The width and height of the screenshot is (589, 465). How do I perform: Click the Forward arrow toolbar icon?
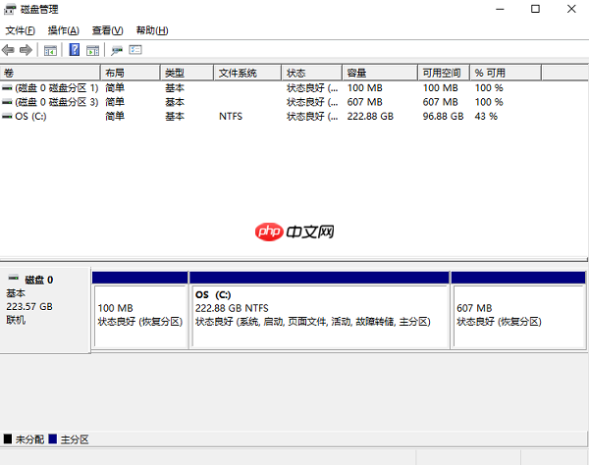pyautogui.click(x=26, y=50)
